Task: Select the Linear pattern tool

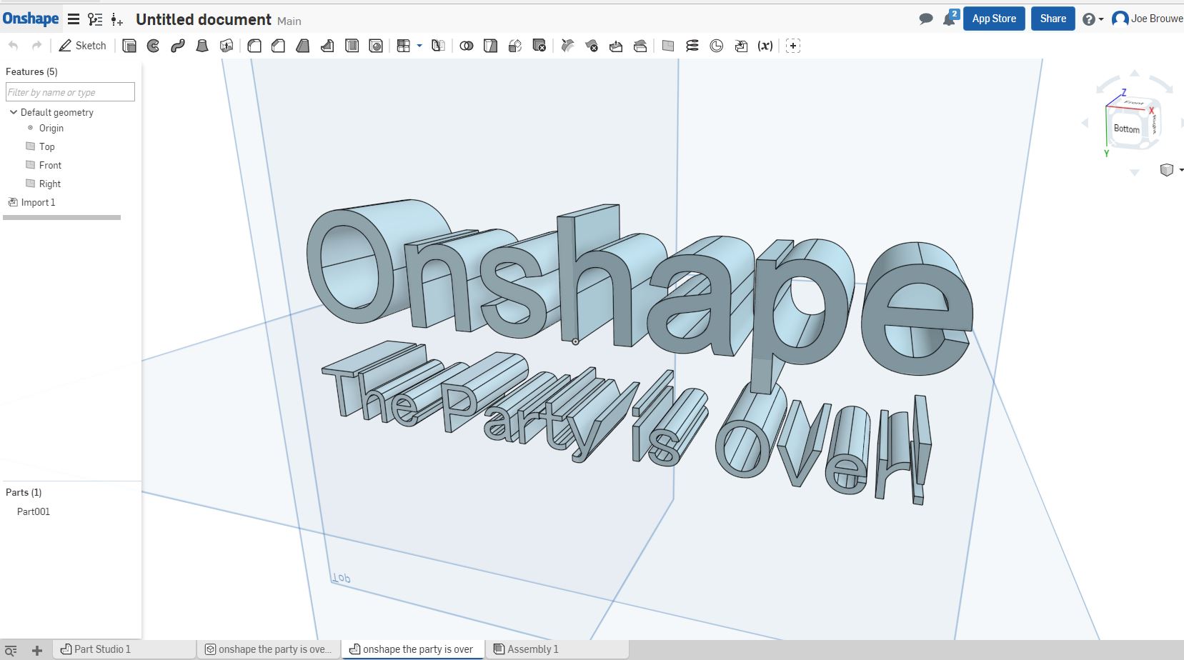Action: 404,46
